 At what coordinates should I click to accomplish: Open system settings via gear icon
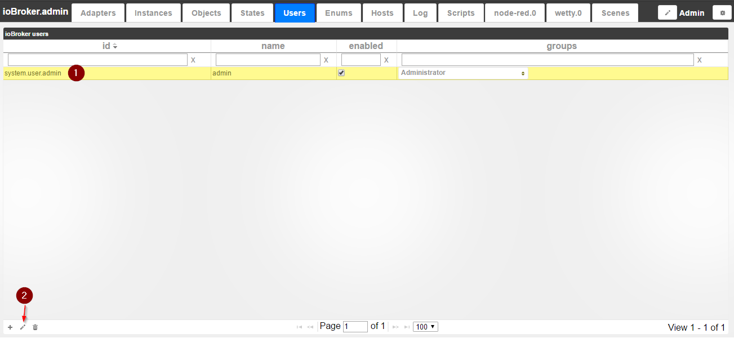(722, 12)
